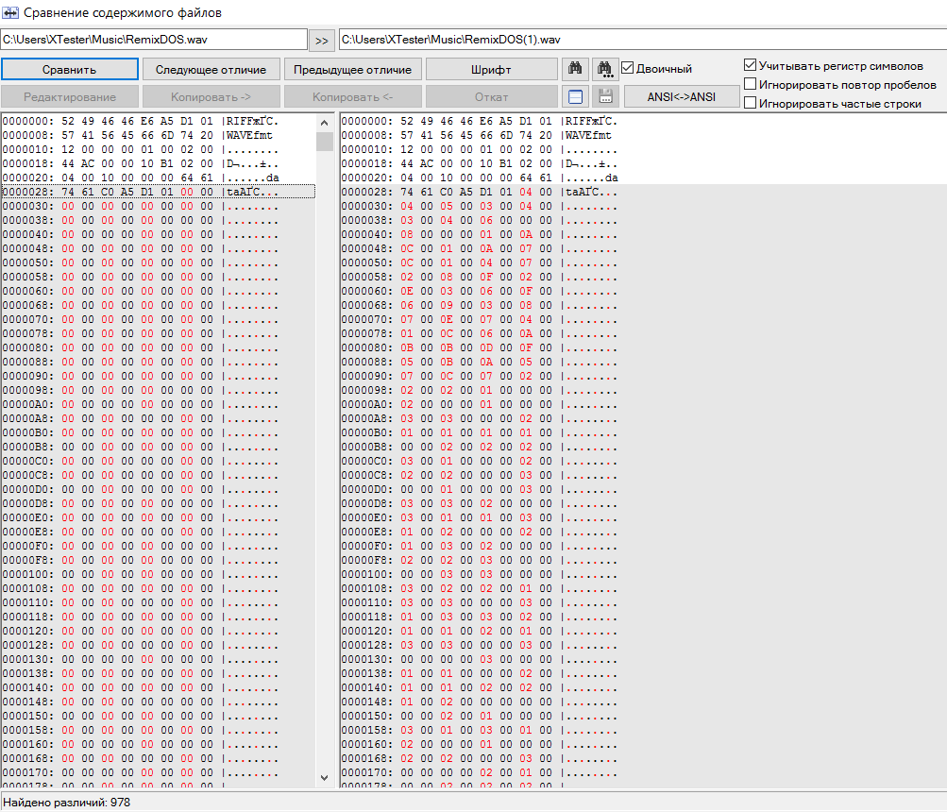
Task: Click the scroll up arrow of left pane
Action: 324,122
